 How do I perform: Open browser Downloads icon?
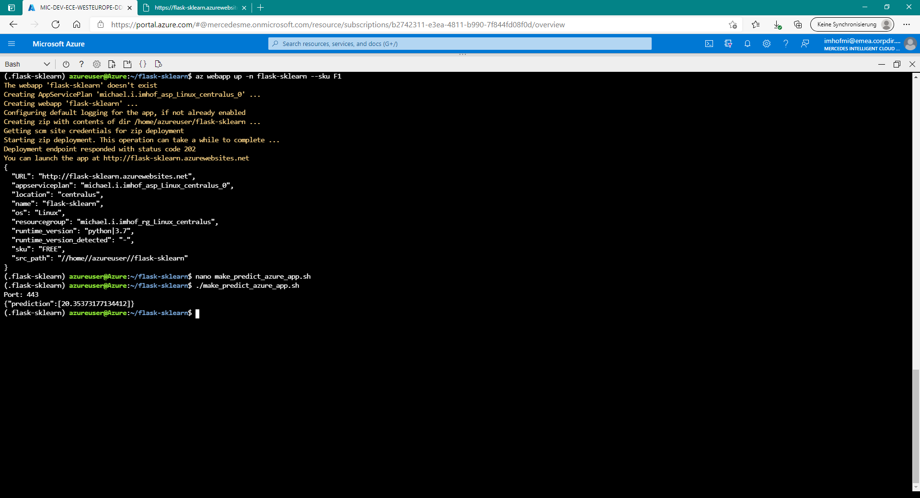777,24
